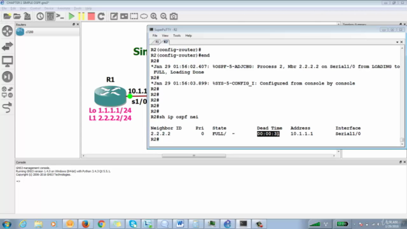Start all devices with green play button
407x229 pixels.
71,17
